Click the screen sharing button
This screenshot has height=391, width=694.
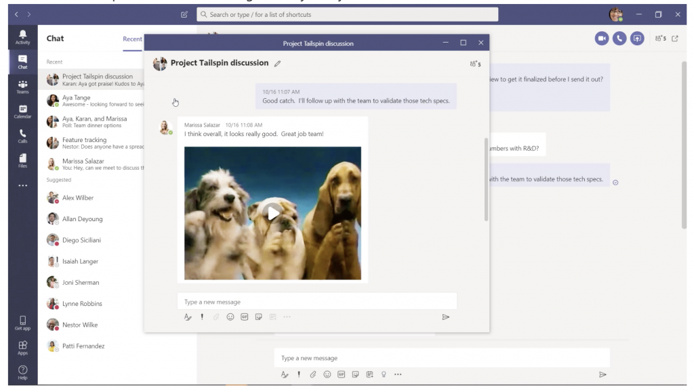coord(637,39)
